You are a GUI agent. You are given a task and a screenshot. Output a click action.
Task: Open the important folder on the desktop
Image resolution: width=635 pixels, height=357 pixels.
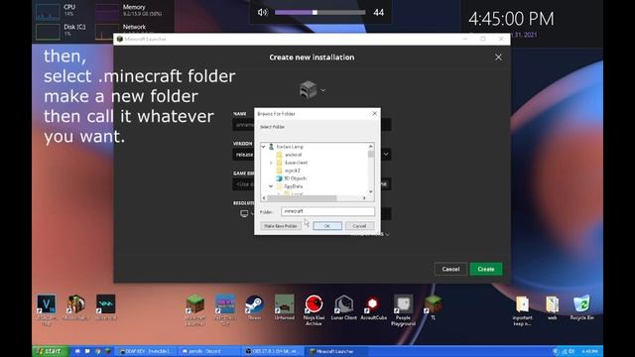pyautogui.click(x=522, y=310)
